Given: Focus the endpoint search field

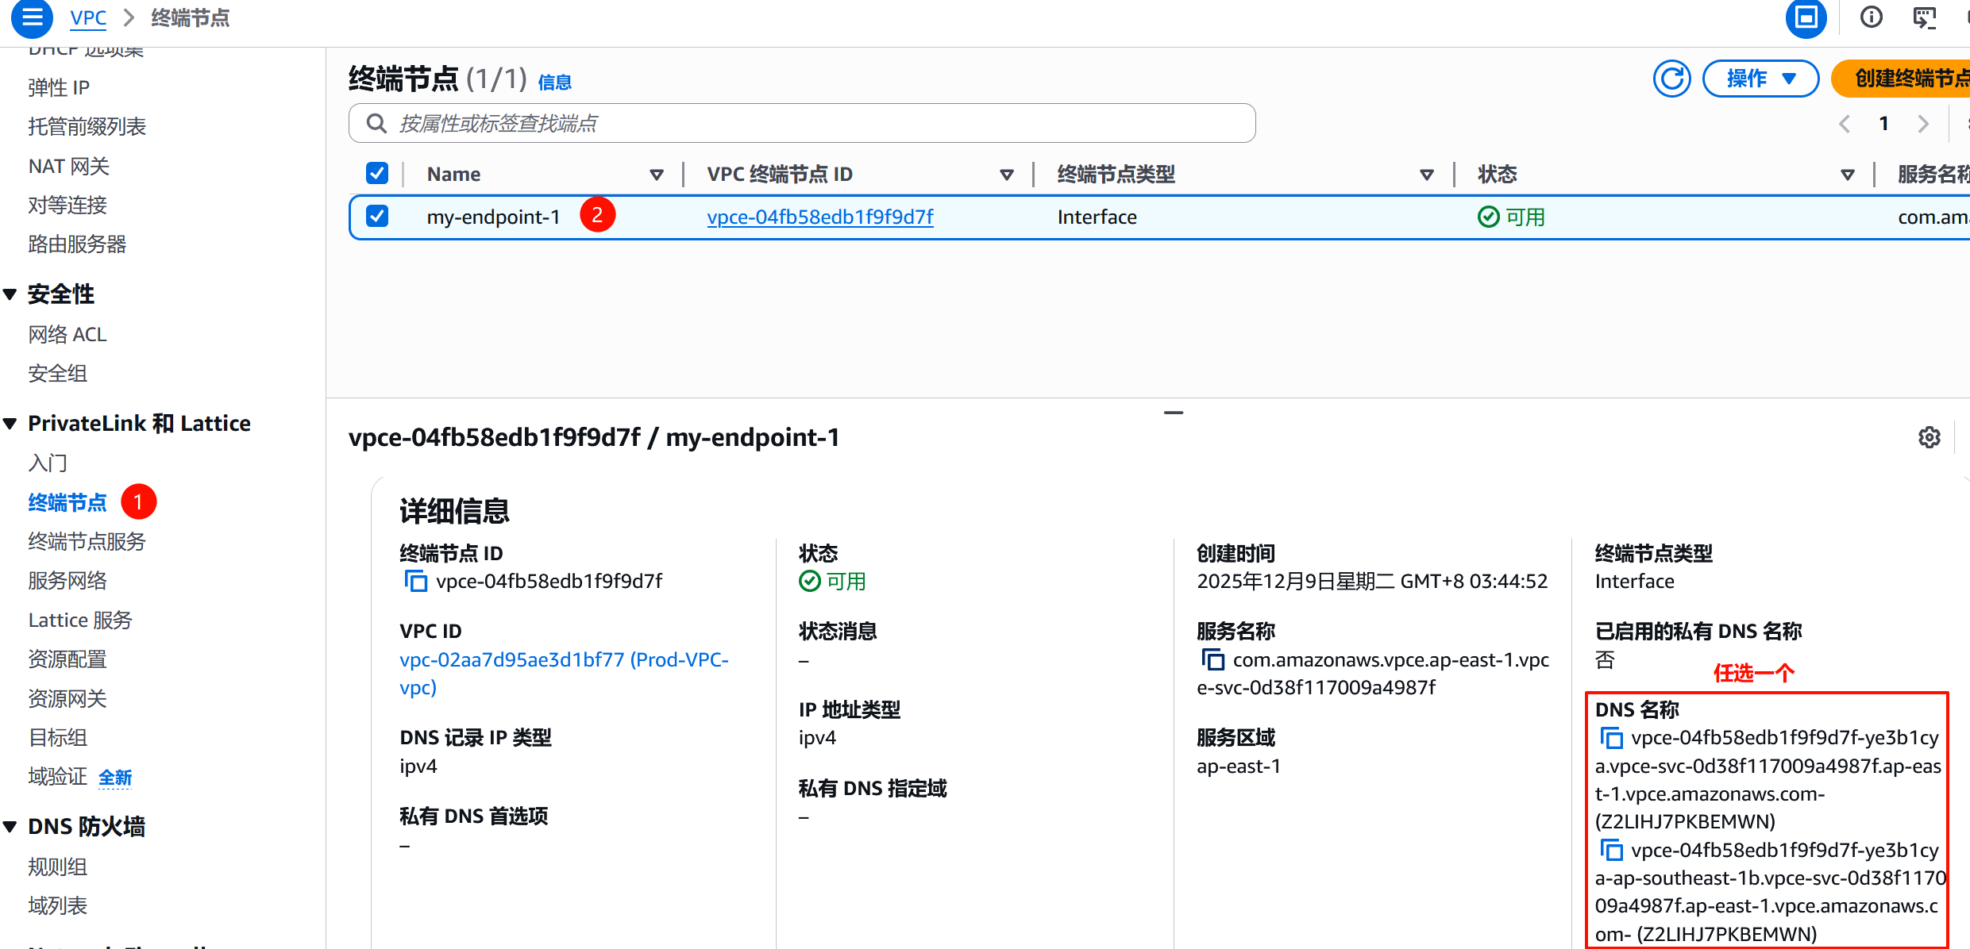Looking at the screenshot, I should coord(802,124).
